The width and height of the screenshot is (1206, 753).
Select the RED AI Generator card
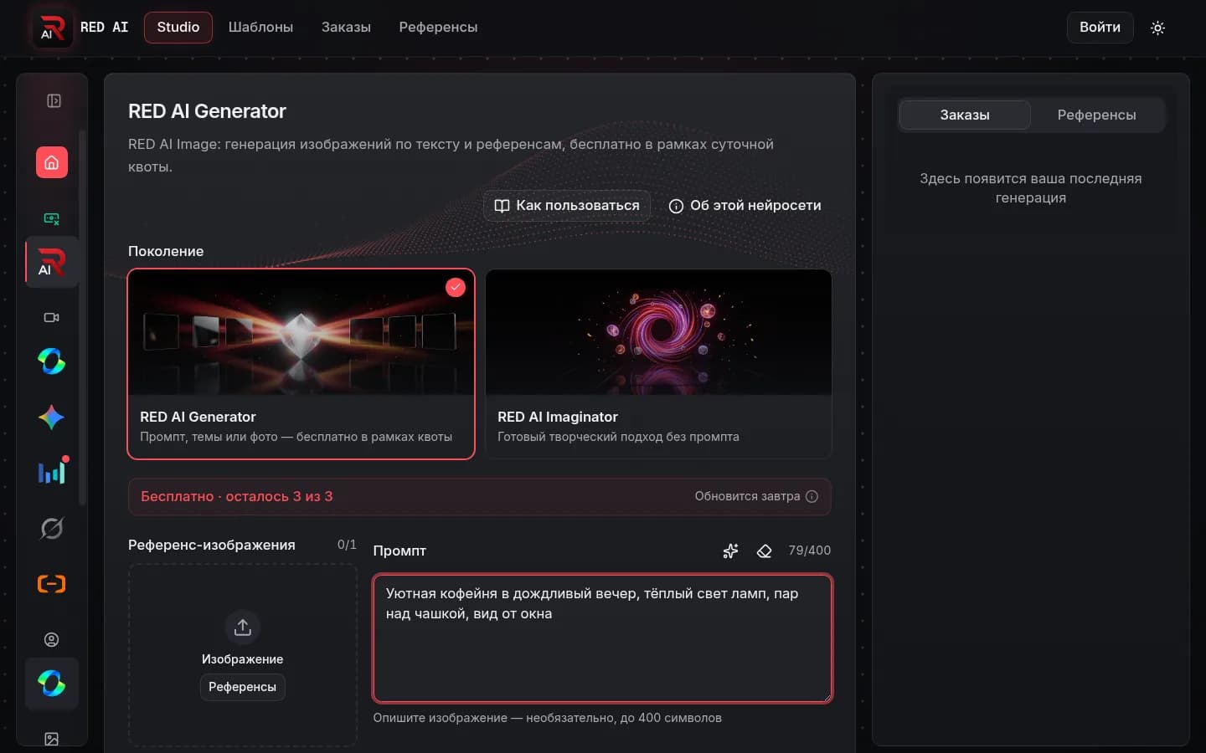301,364
